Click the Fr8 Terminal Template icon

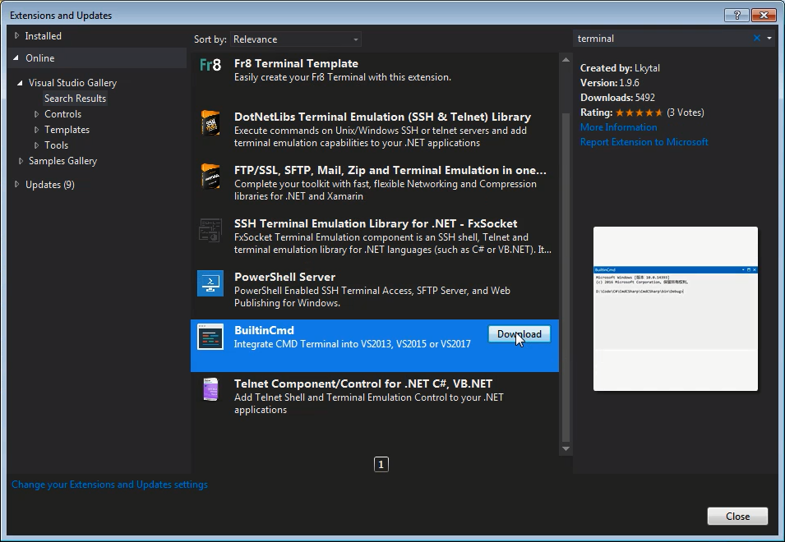pyautogui.click(x=210, y=65)
